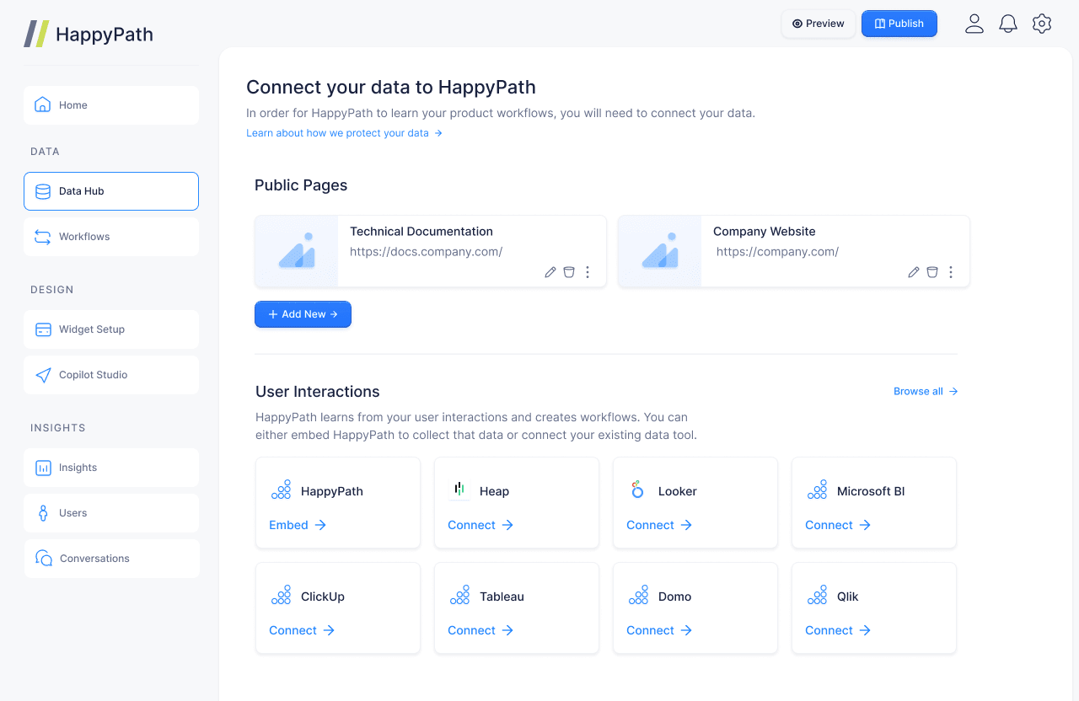Open more options for Company Website
Screen dimensions: 1079x701
951,272
